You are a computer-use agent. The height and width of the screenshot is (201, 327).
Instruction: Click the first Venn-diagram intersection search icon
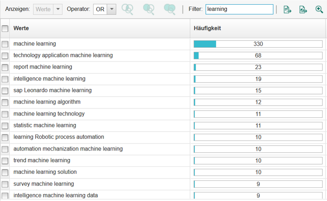click(127, 9)
